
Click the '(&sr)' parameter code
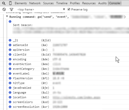click(x=45, y=107)
